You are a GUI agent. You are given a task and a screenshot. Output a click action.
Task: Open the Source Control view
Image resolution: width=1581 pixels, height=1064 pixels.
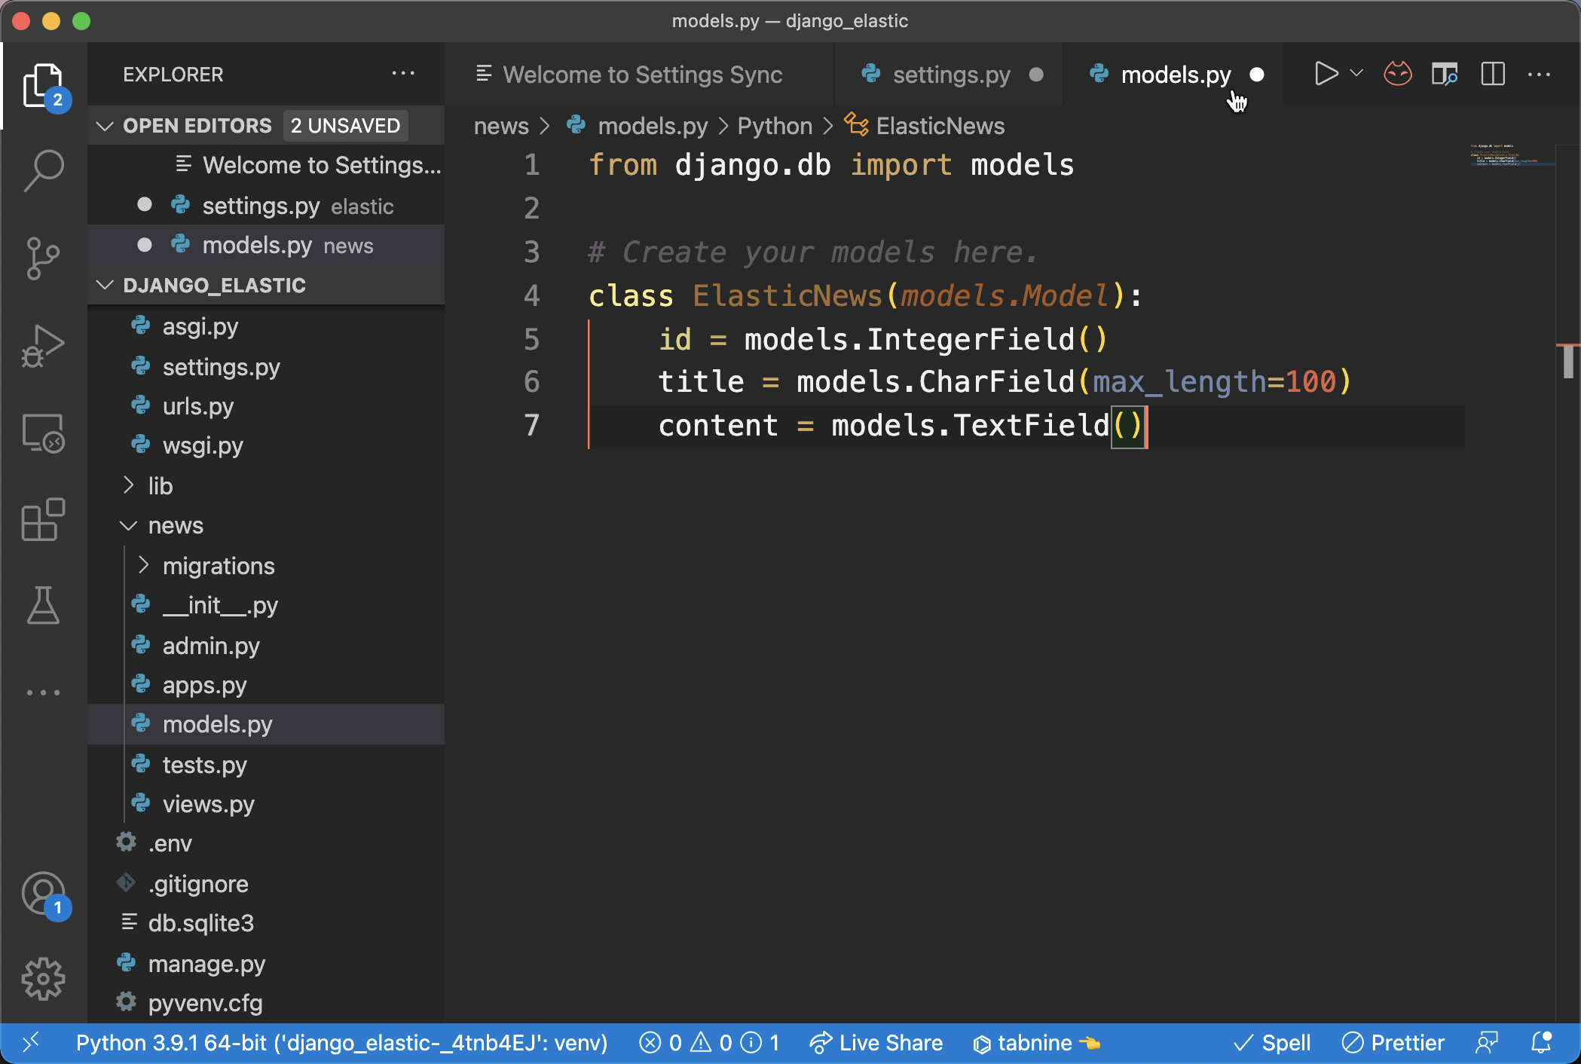coord(43,257)
